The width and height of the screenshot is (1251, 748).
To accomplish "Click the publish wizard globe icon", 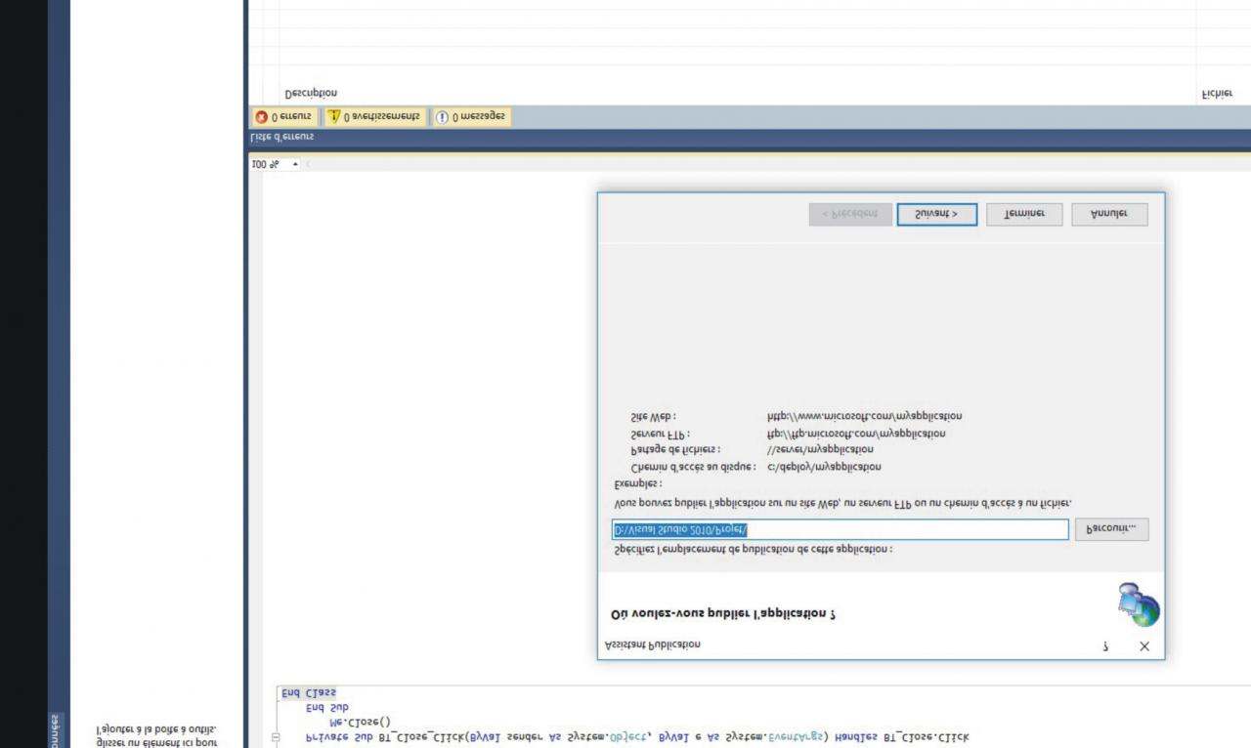I will (1139, 604).
